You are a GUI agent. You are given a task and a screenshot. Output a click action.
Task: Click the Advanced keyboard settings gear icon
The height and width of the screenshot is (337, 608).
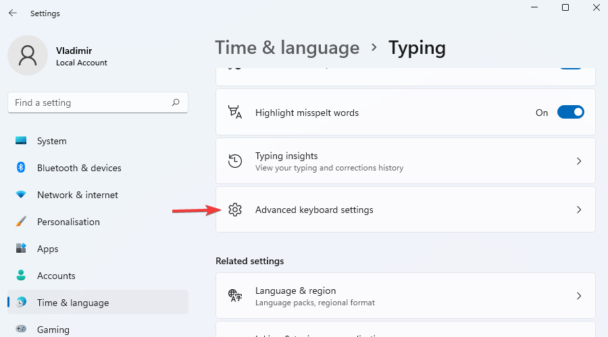tap(235, 210)
